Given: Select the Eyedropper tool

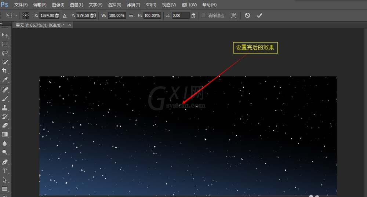Looking at the screenshot, I should tap(5, 80).
